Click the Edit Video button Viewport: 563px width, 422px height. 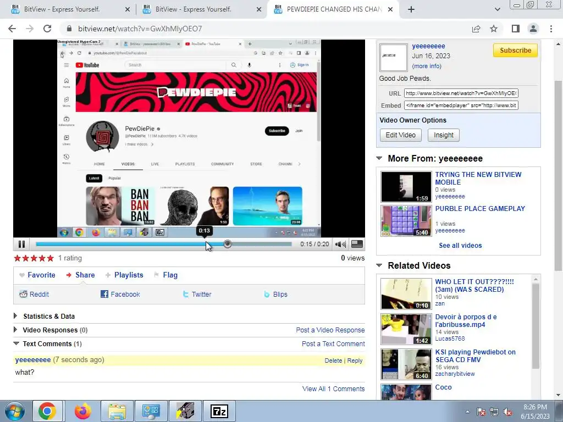pos(401,135)
